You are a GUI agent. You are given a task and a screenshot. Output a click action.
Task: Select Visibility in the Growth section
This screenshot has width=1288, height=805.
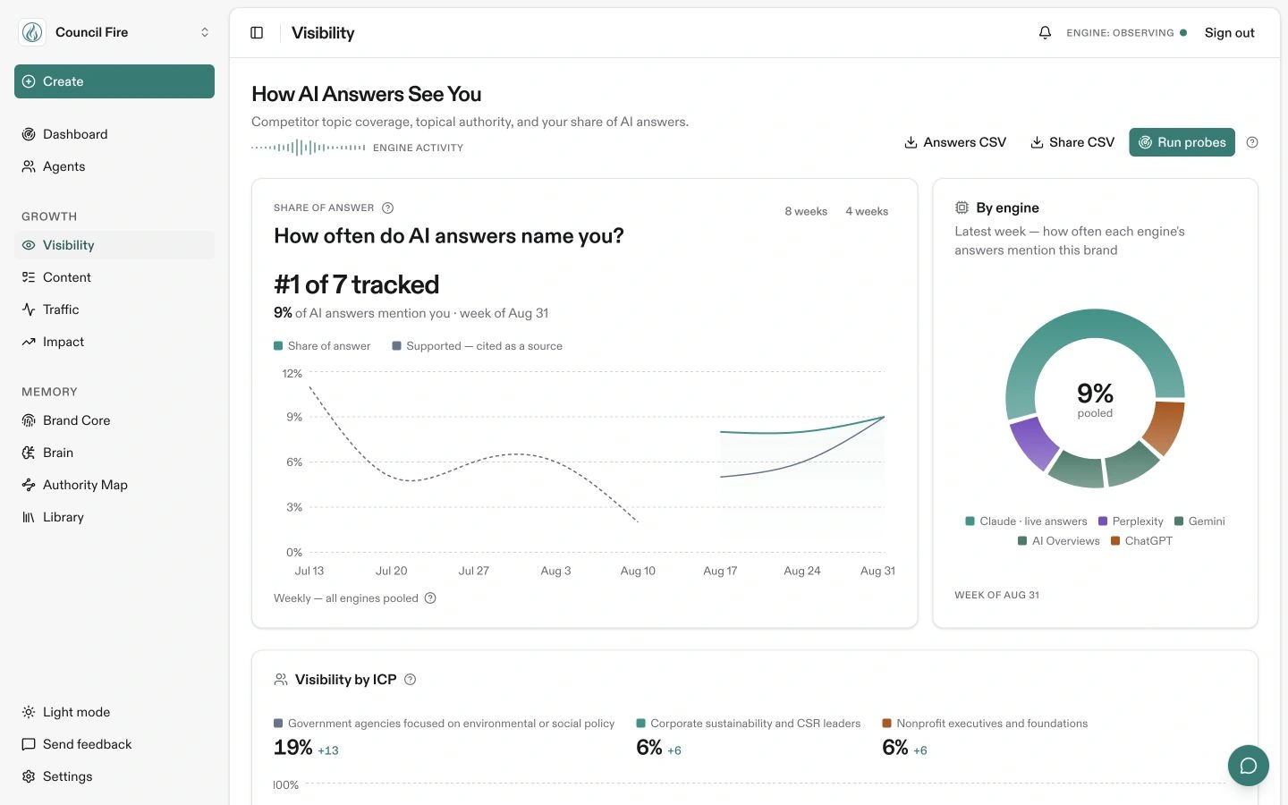114,245
